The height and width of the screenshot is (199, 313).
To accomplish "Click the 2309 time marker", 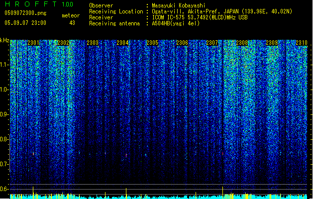I will point(272,43).
